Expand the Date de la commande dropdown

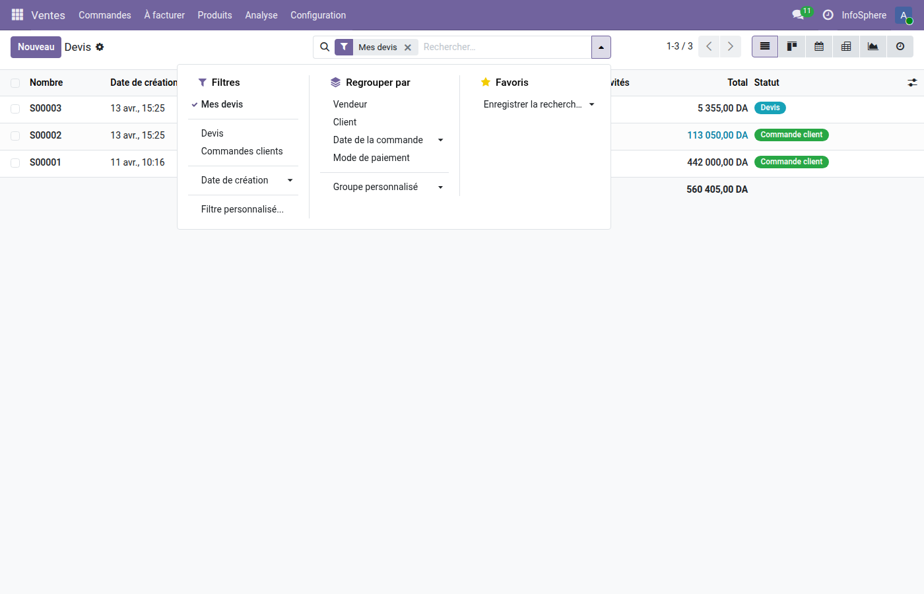[440, 140]
